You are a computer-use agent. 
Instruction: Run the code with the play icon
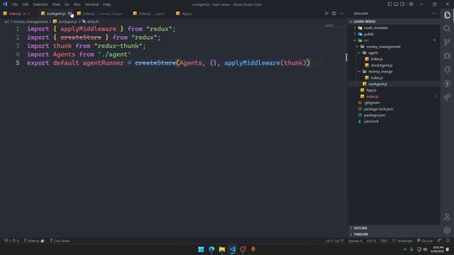pos(326,13)
